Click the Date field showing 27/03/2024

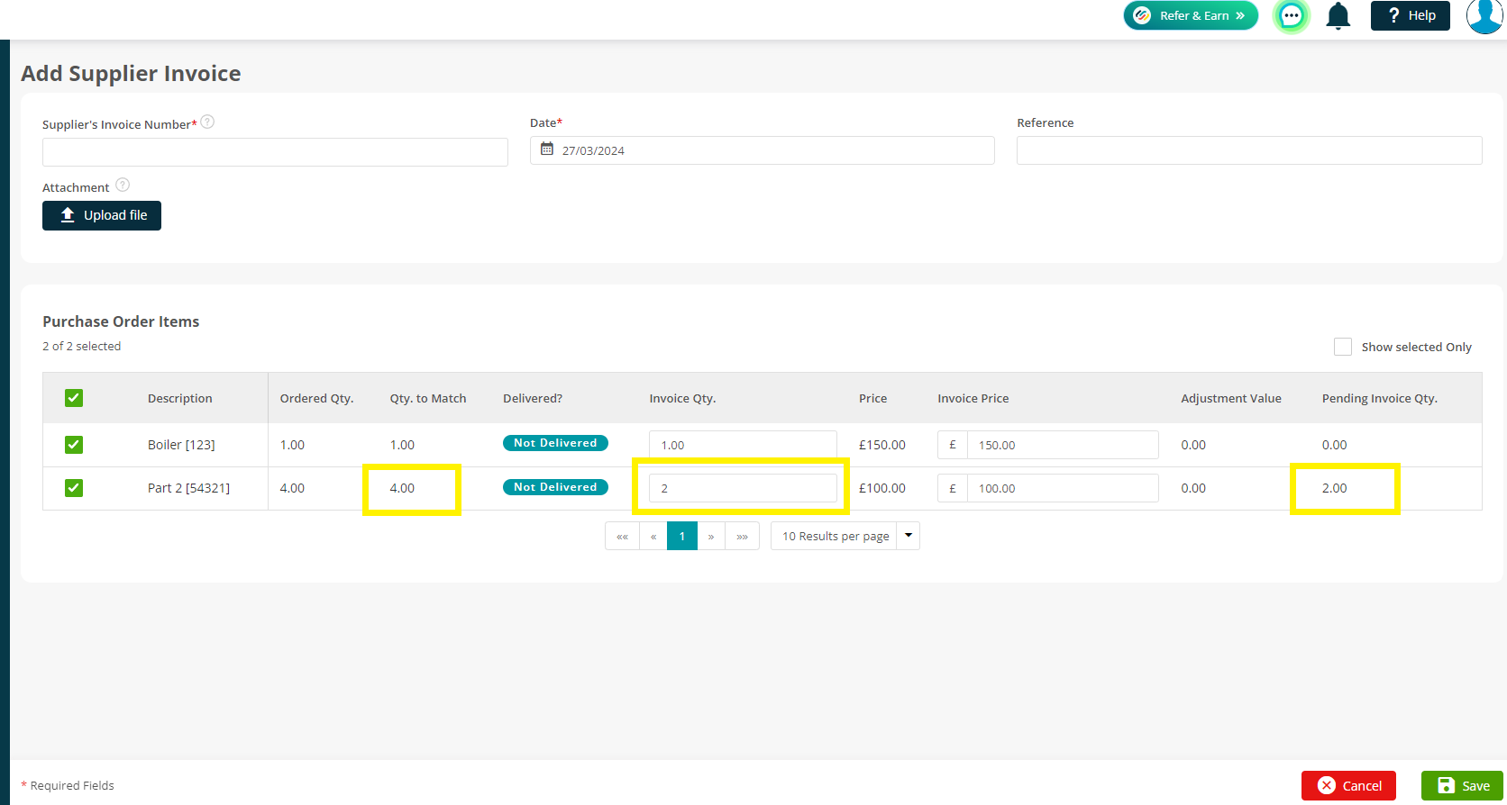point(763,150)
